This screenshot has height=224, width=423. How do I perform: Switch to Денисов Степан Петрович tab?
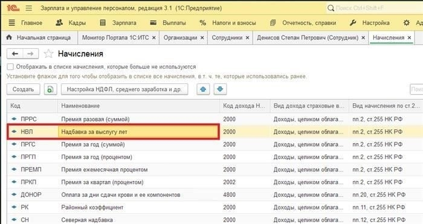(x=308, y=38)
